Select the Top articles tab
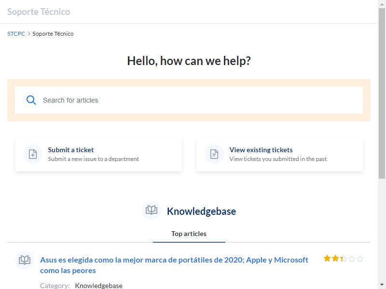Image resolution: width=386 pixels, height=289 pixels. pyautogui.click(x=189, y=234)
